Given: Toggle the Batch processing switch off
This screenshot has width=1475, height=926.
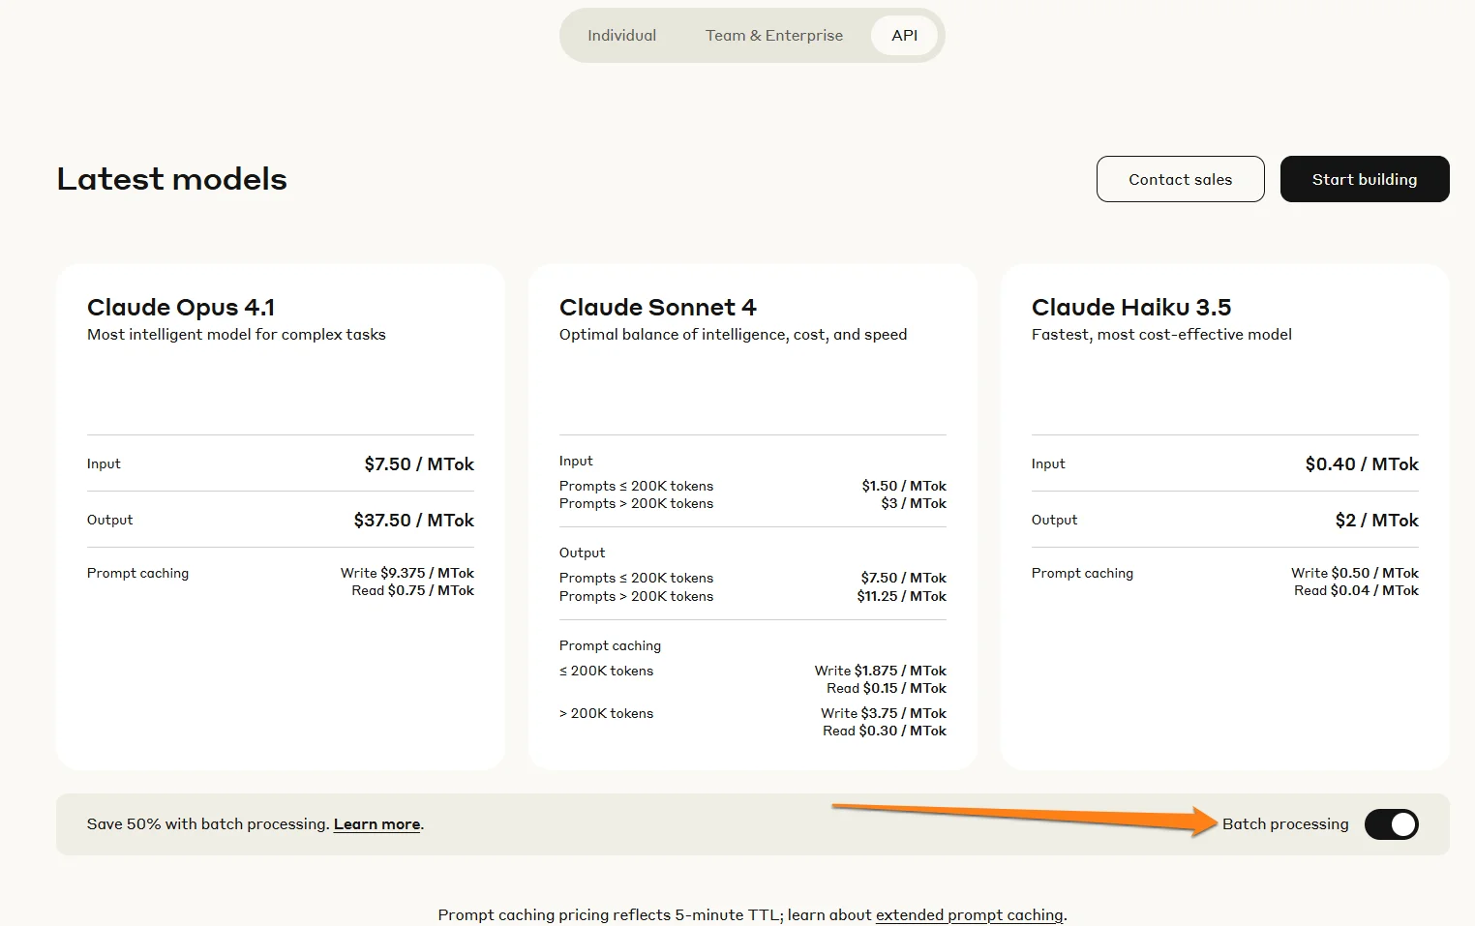Looking at the screenshot, I should [x=1392, y=824].
